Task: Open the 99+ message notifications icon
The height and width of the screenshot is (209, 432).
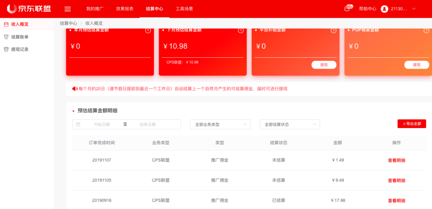Action: 348,8
